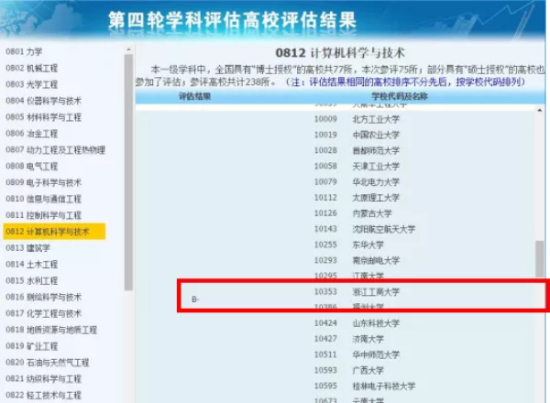Open 0807 动力工程及工程热物理
This screenshot has width=550, height=403.
coord(55,150)
